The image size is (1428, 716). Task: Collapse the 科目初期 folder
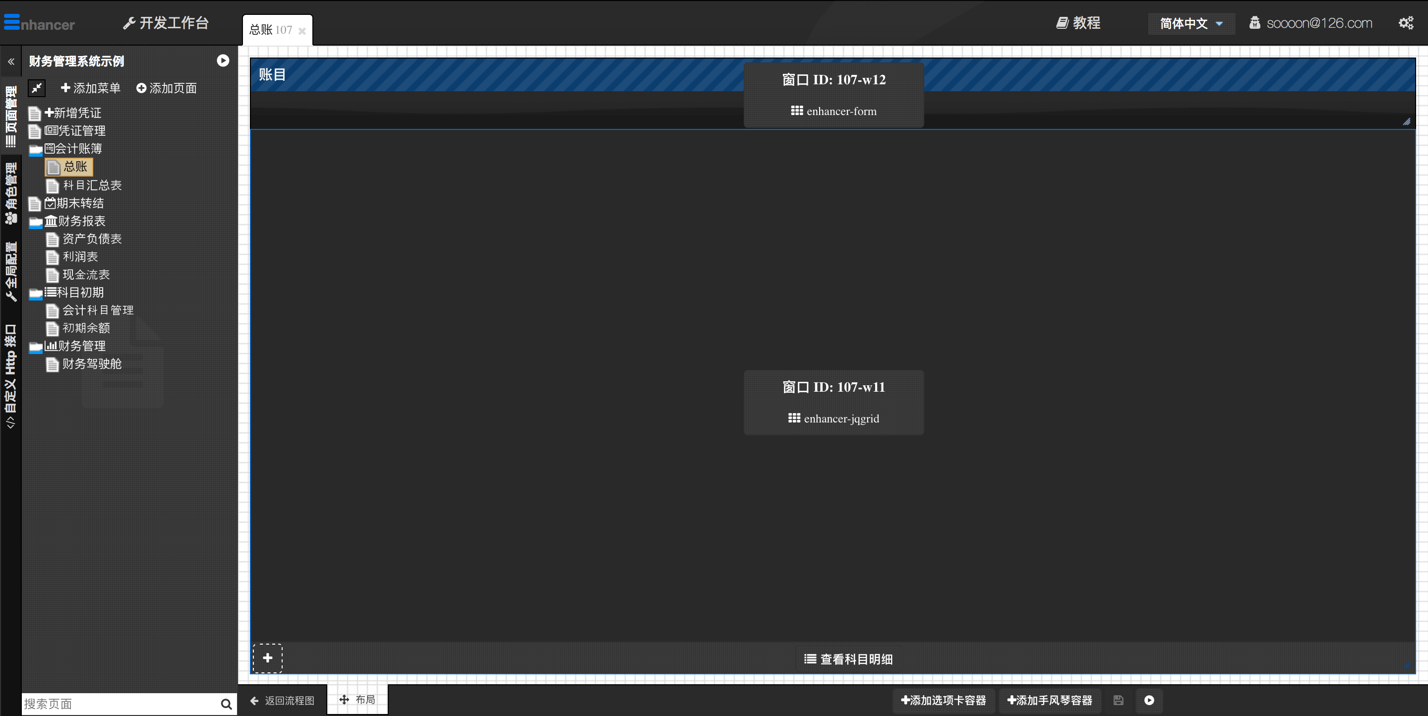pos(36,293)
